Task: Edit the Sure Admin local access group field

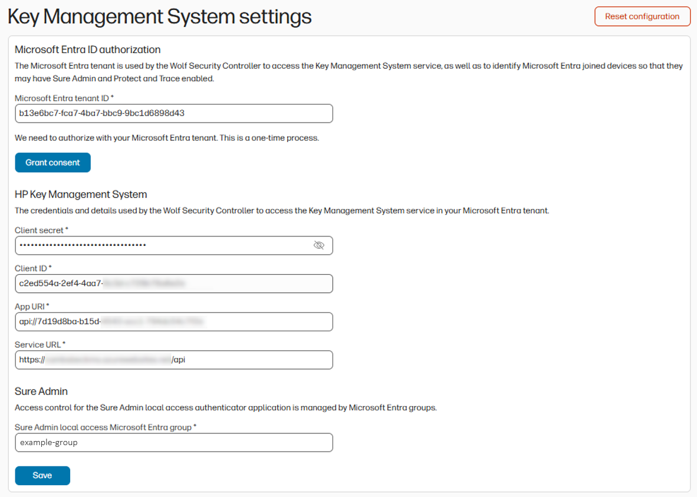Action: click(174, 443)
